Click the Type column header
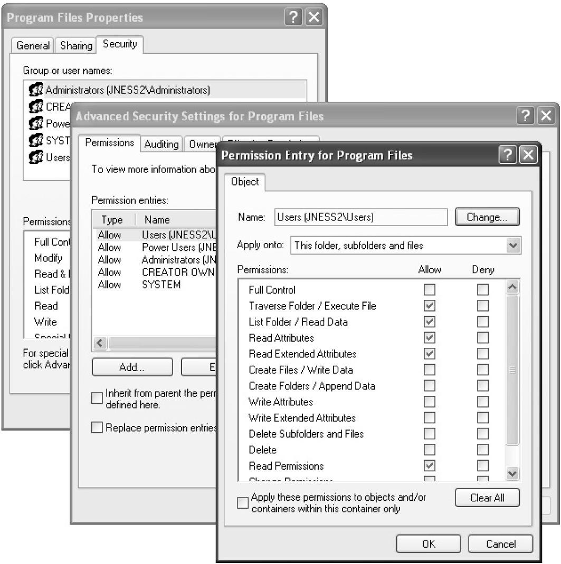The width and height of the screenshot is (561, 564). click(114, 220)
